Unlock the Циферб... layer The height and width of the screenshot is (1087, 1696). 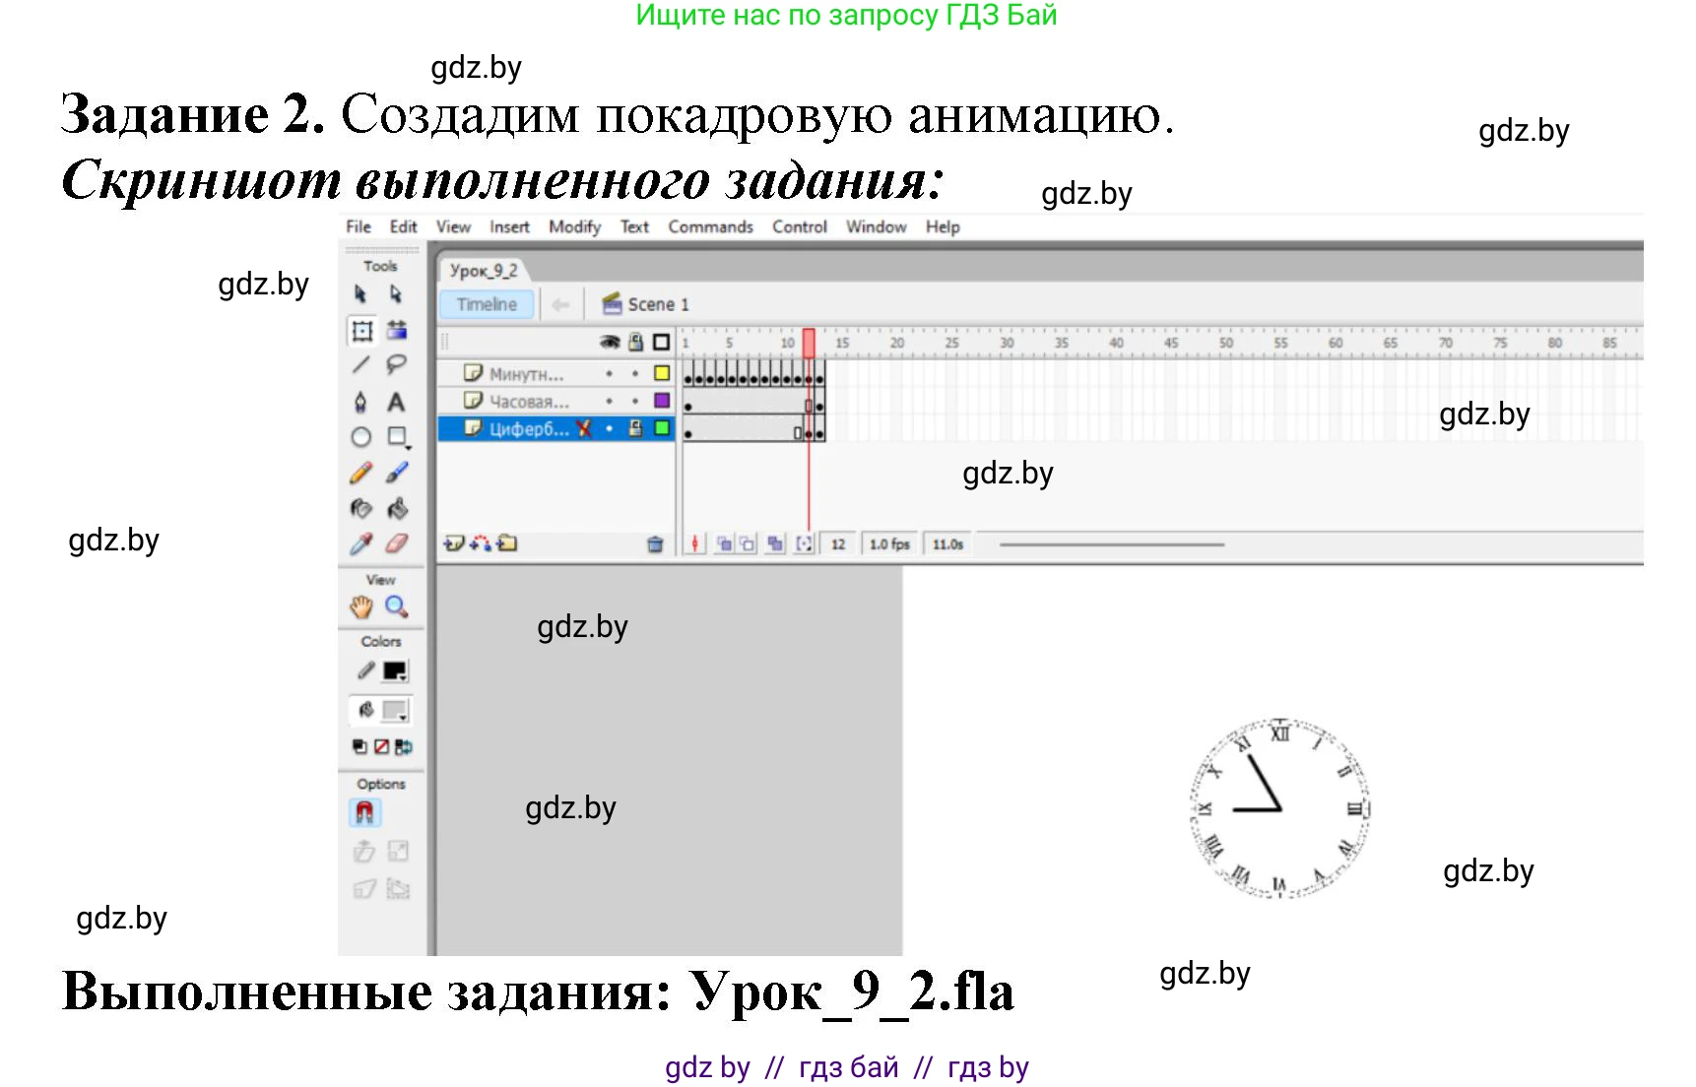pyautogui.click(x=635, y=428)
